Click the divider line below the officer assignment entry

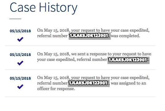(x=80, y=97)
